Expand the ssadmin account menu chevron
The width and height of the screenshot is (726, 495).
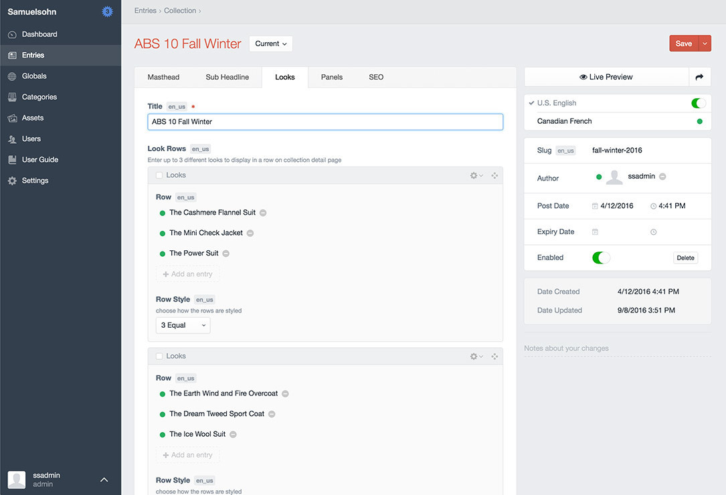(104, 480)
